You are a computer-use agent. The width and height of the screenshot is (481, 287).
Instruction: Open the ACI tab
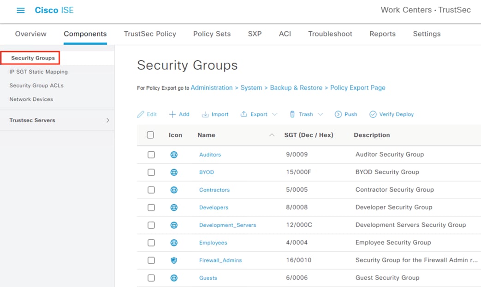(285, 34)
